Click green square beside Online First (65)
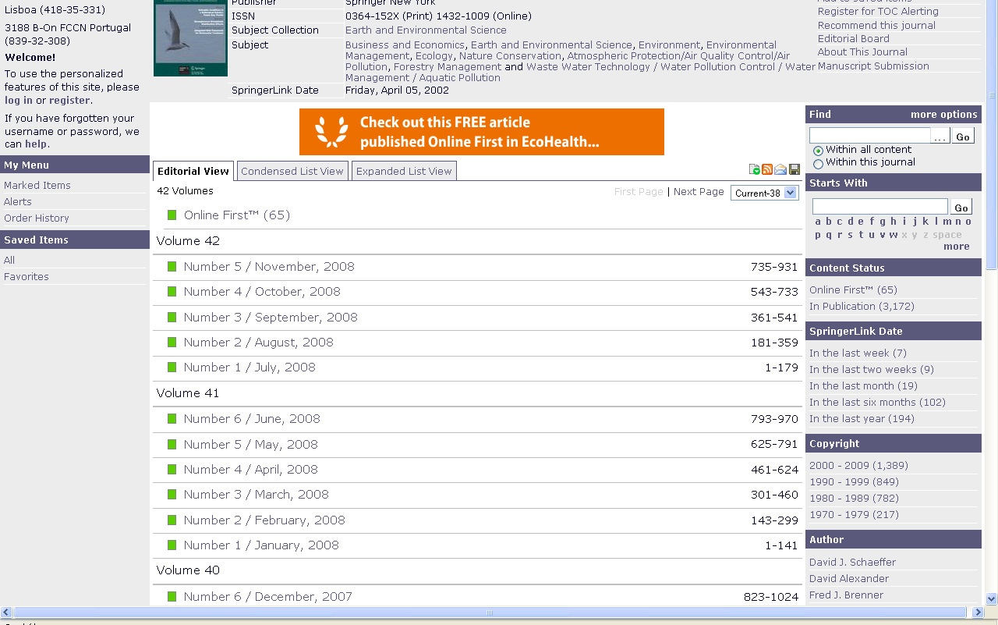Image resolution: width=998 pixels, height=625 pixels. [172, 215]
